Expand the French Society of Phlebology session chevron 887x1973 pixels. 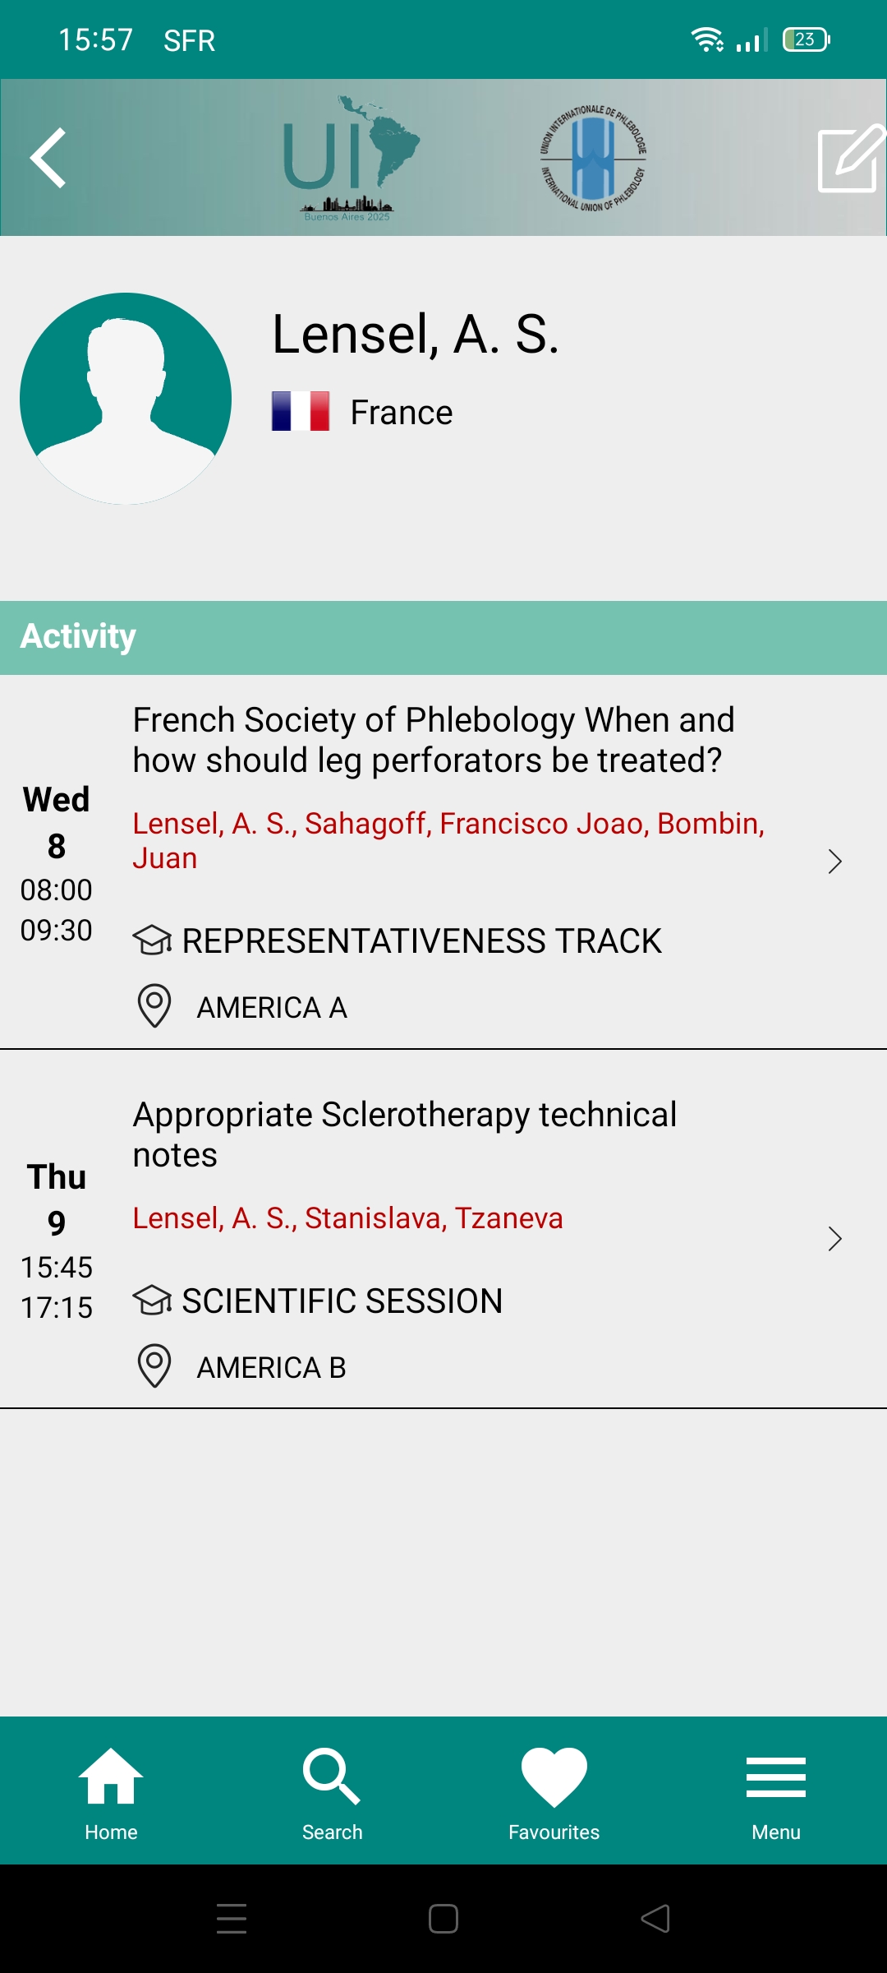coord(835,862)
